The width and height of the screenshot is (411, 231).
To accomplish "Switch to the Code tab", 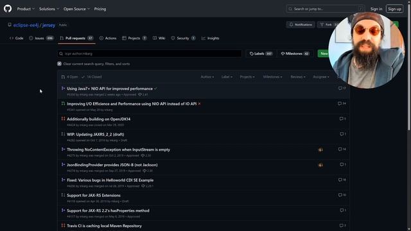I will tap(17, 38).
